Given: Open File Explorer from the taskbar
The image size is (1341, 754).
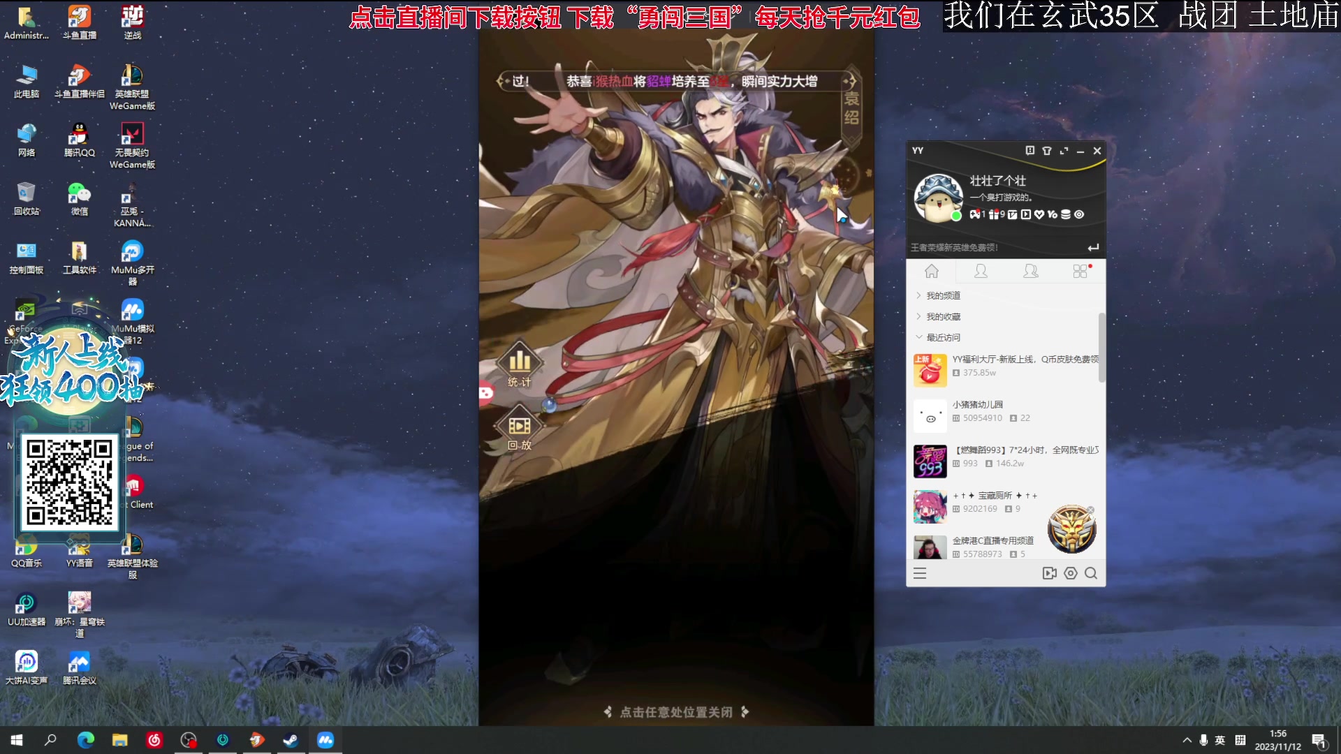Looking at the screenshot, I should 120,740.
